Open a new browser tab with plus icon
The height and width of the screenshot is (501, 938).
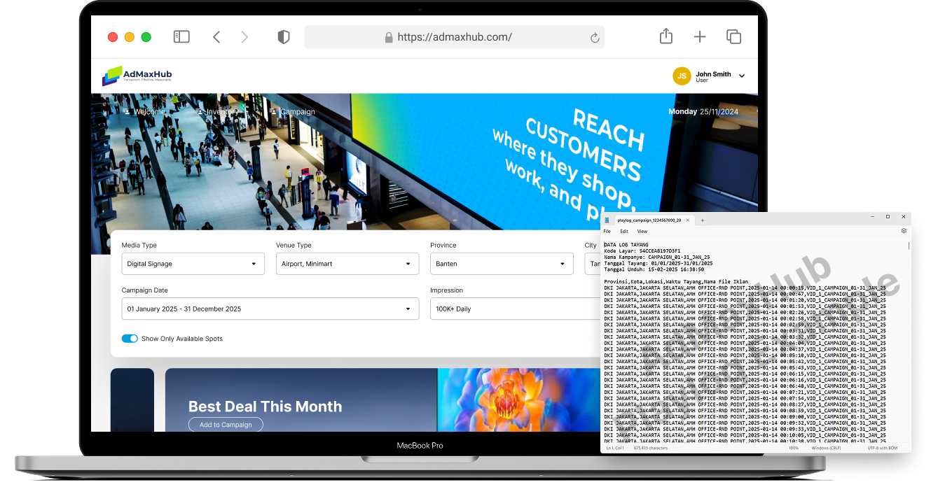point(700,37)
